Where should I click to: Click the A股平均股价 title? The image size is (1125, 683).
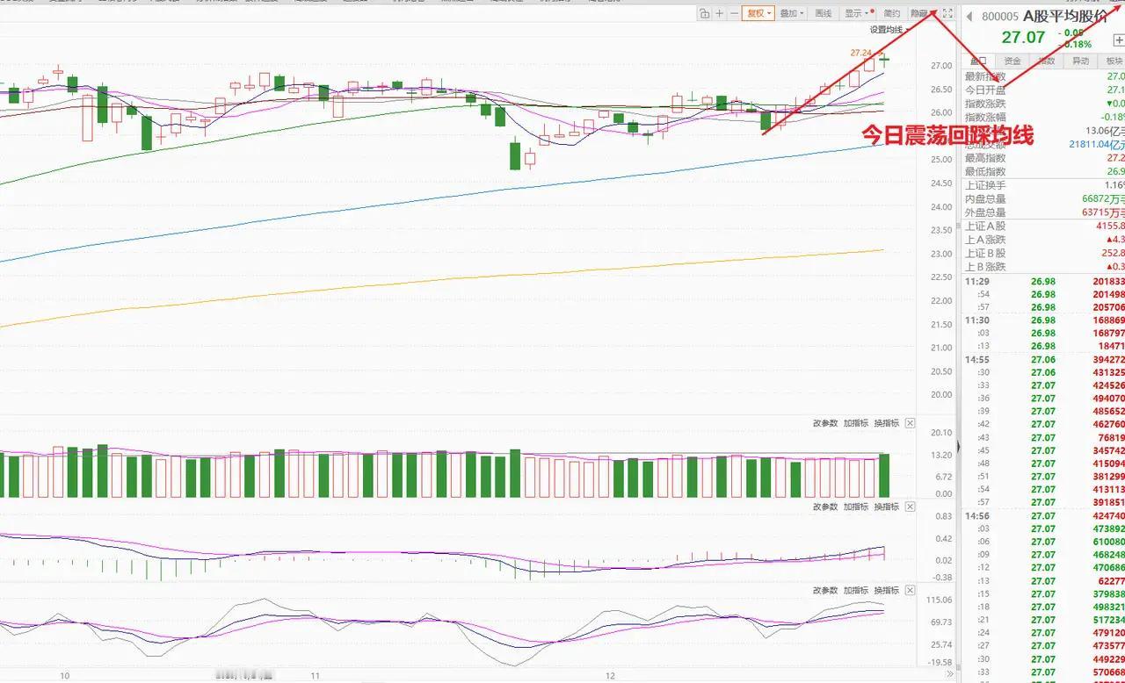(1065, 16)
